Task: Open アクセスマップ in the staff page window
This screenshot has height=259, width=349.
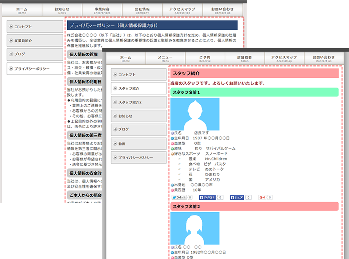Action: tap(284, 59)
